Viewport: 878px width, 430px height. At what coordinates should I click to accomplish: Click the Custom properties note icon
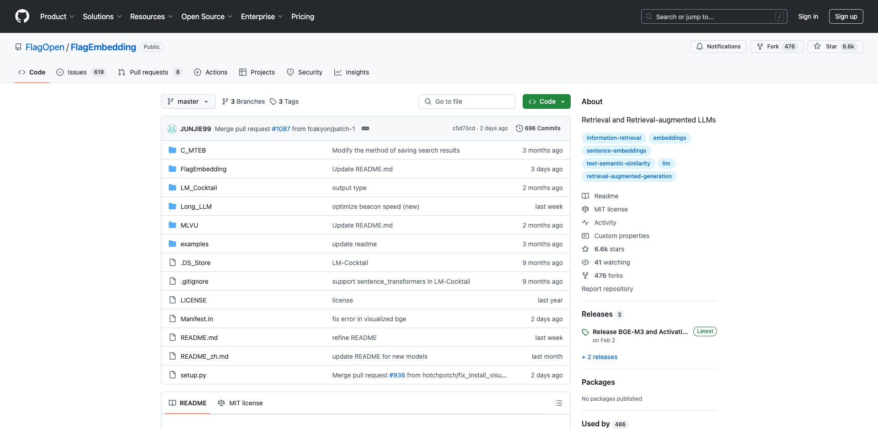point(585,236)
